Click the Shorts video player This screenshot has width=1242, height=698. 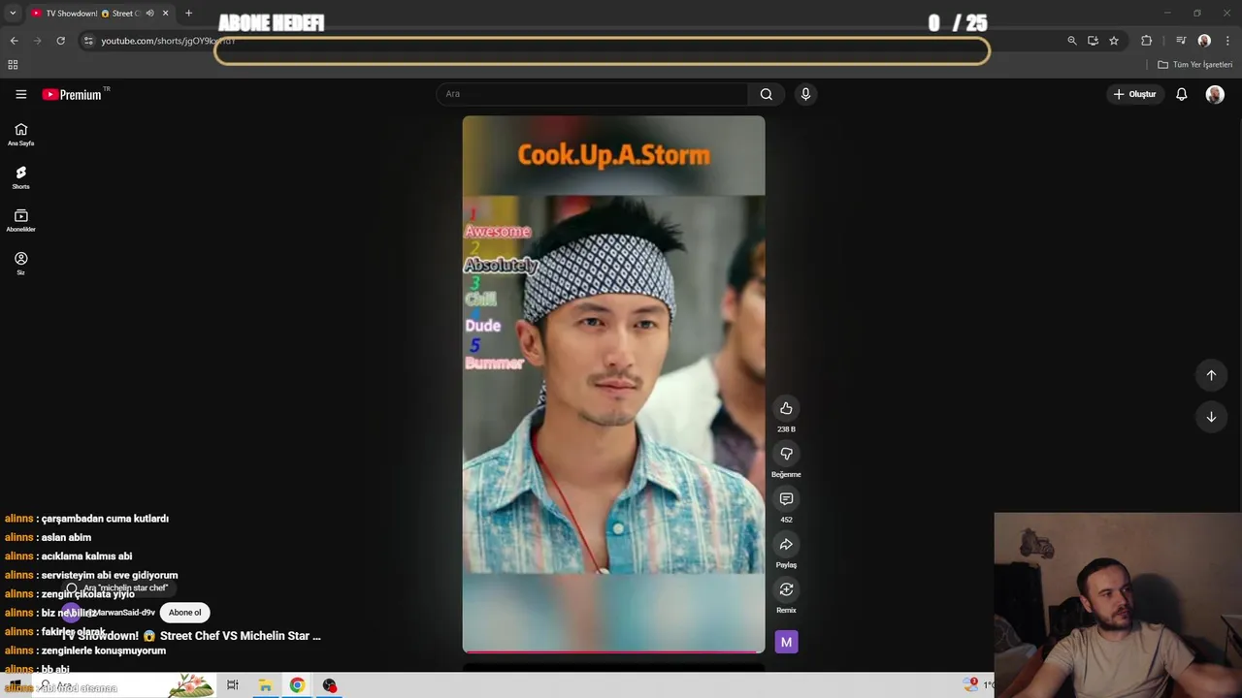(613, 384)
